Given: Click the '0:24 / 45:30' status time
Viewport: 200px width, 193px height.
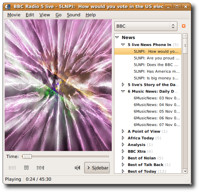Looking at the screenshot, I should 38,179.
